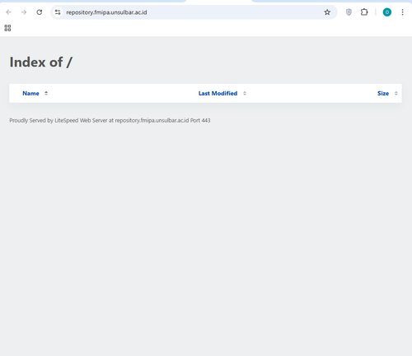Open the apps grid in bookmarks bar
This screenshot has width=412, height=356.
(7, 28)
